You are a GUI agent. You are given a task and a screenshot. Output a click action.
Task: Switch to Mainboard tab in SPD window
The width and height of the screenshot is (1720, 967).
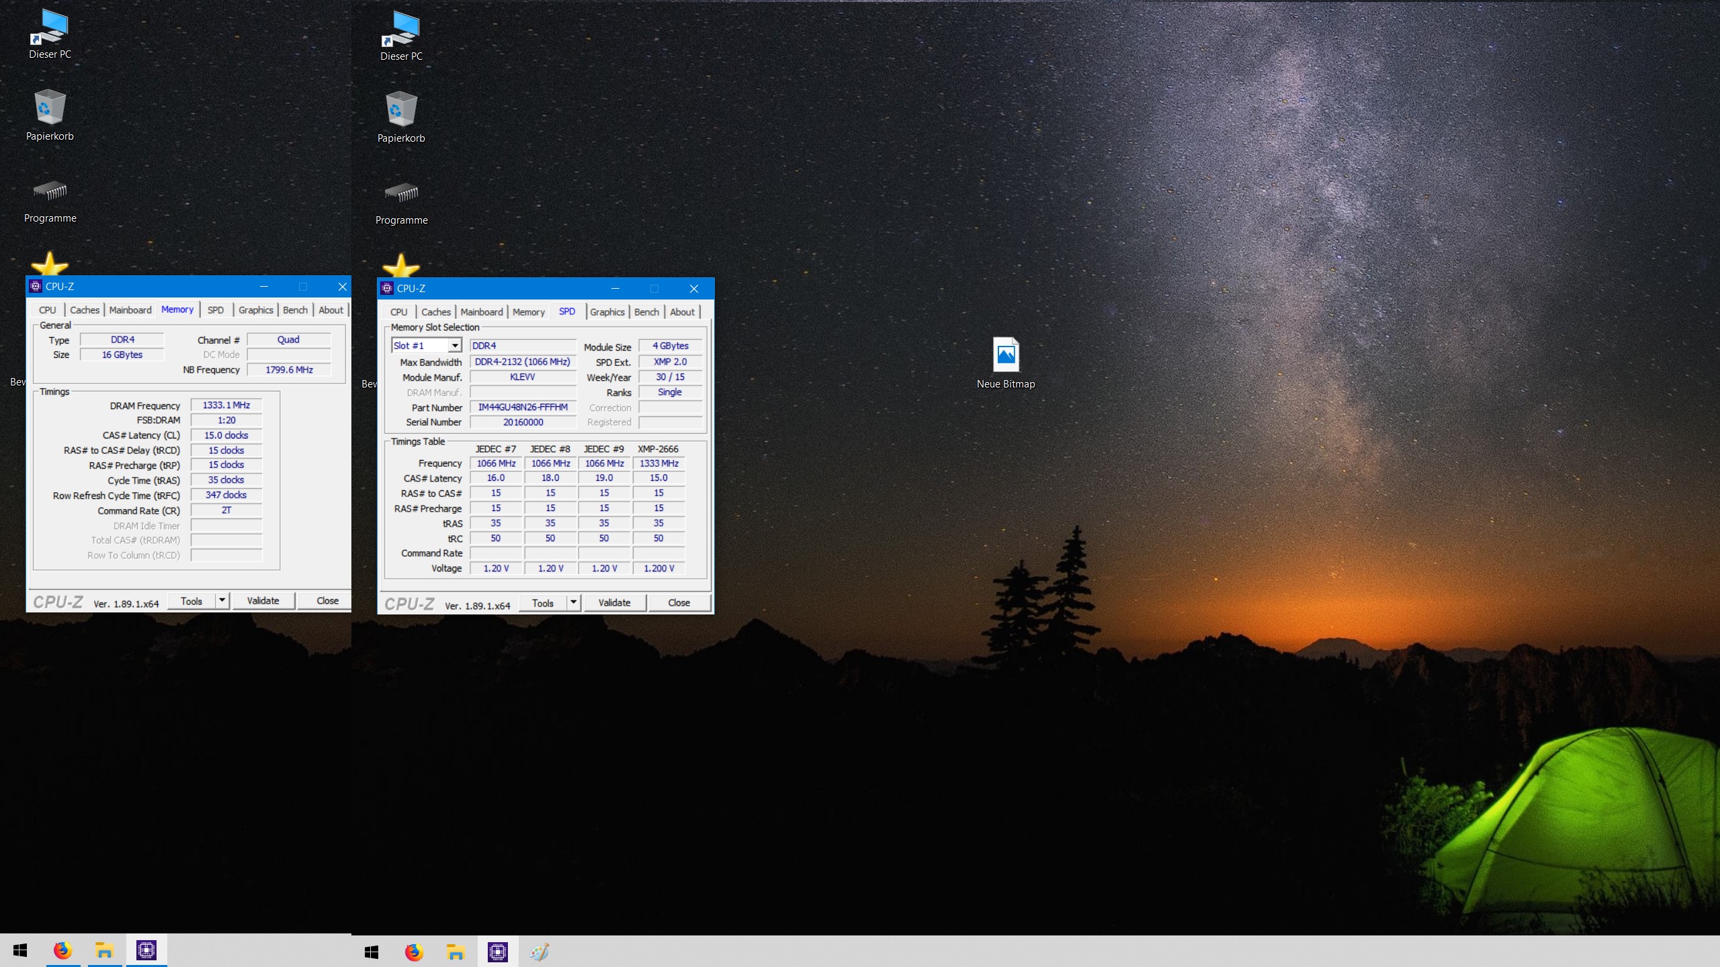(481, 312)
